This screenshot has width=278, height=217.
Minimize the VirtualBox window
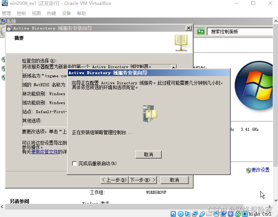[236, 3]
